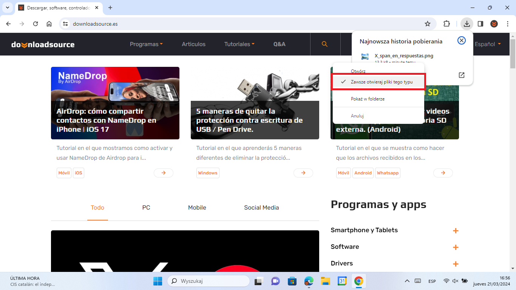The image size is (516, 290).
Task: Show hidden system tray icons
Action: [x=407, y=281]
